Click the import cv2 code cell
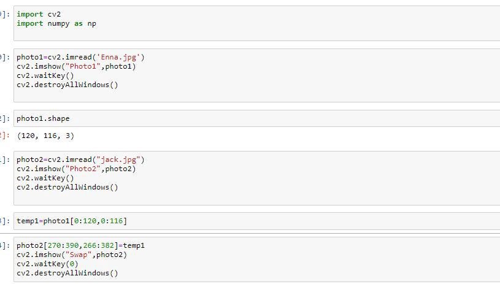Image resolution: width=500 pixels, height=284 pixels. click(x=256, y=23)
